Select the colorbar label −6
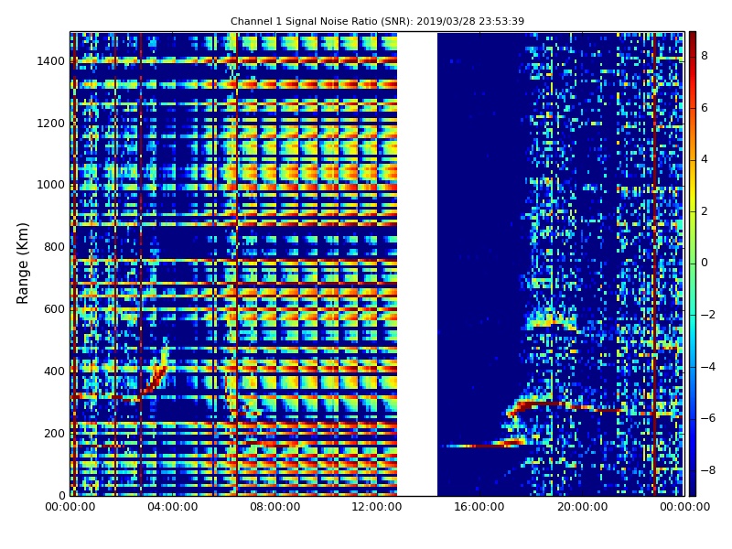 click(708, 418)
